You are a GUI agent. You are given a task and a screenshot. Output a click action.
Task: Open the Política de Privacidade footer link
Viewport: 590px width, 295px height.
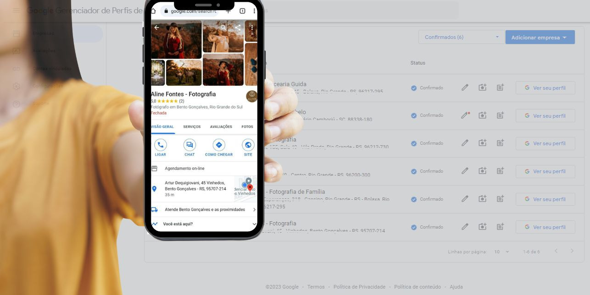tap(359, 287)
